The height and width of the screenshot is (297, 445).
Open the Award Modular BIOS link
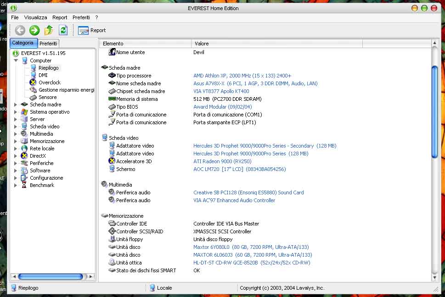[x=222, y=107]
